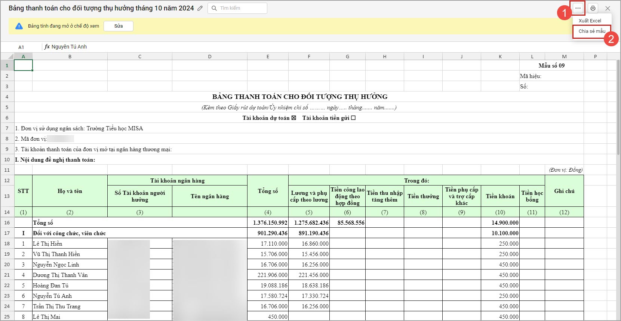The width and height of the screenshot is (621, 321).
Task: Select row 16 header
Action: [x=7, y=223]
